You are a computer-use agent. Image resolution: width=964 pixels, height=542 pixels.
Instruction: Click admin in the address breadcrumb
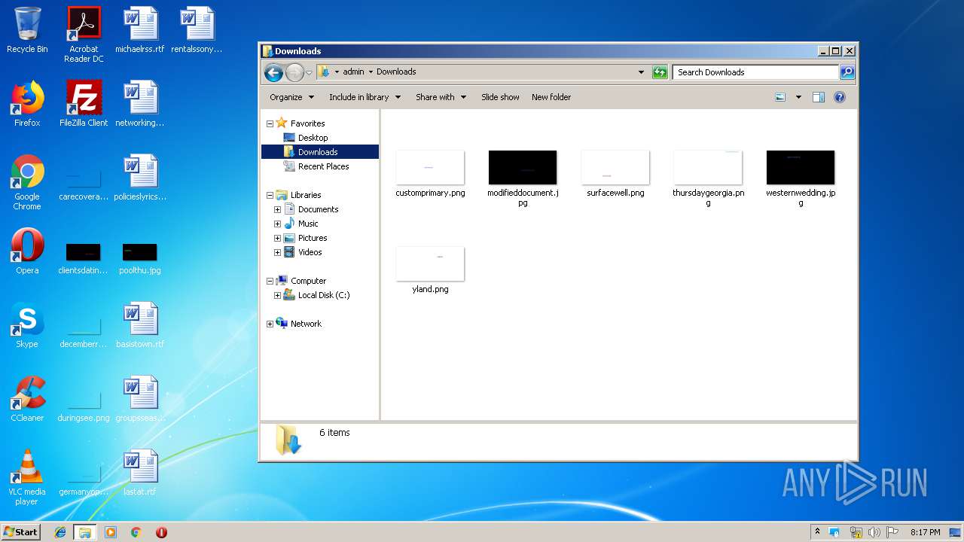353,72
